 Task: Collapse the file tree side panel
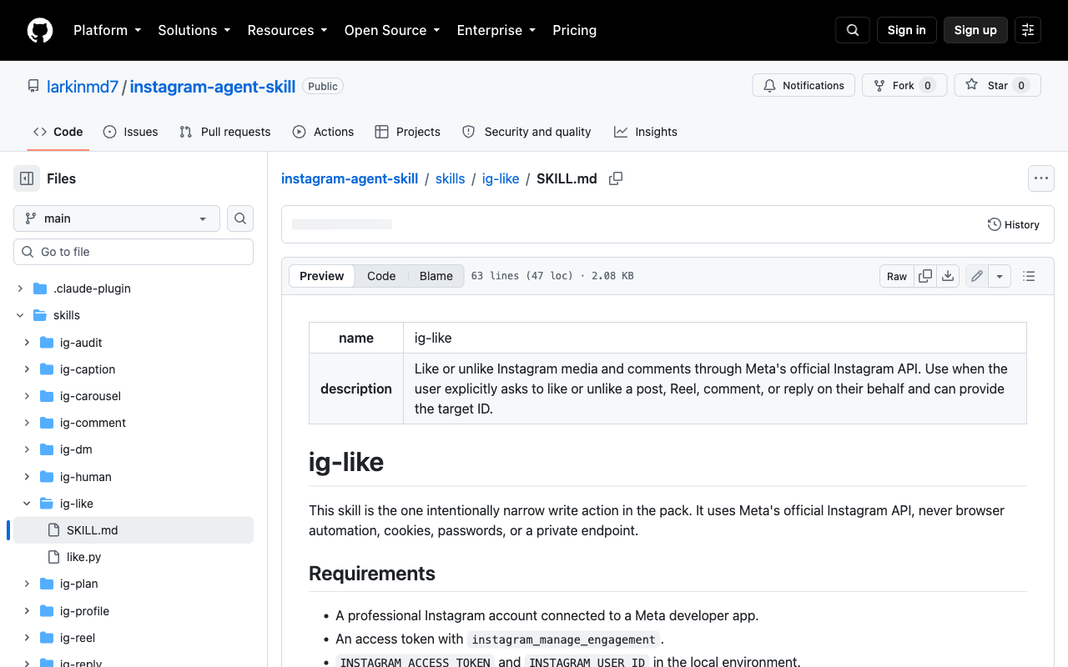coord(27,178)
